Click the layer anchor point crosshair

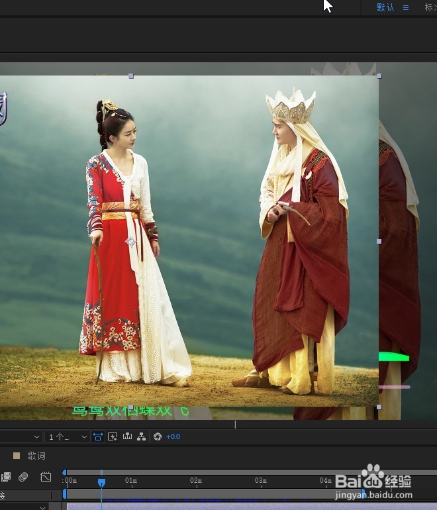pyautogui.click(x=130, y=241)
